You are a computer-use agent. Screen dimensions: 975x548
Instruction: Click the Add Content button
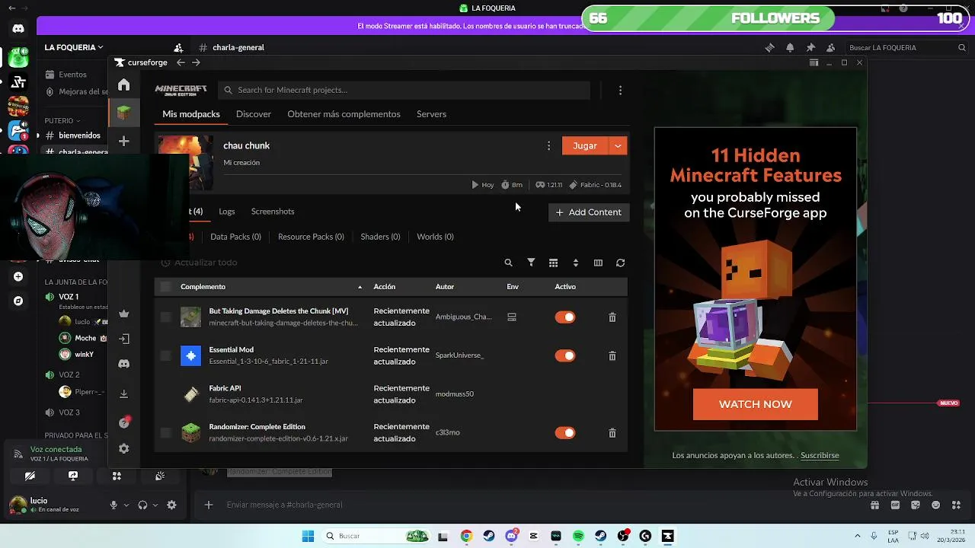pyautogui.click(x=589, y=212)
